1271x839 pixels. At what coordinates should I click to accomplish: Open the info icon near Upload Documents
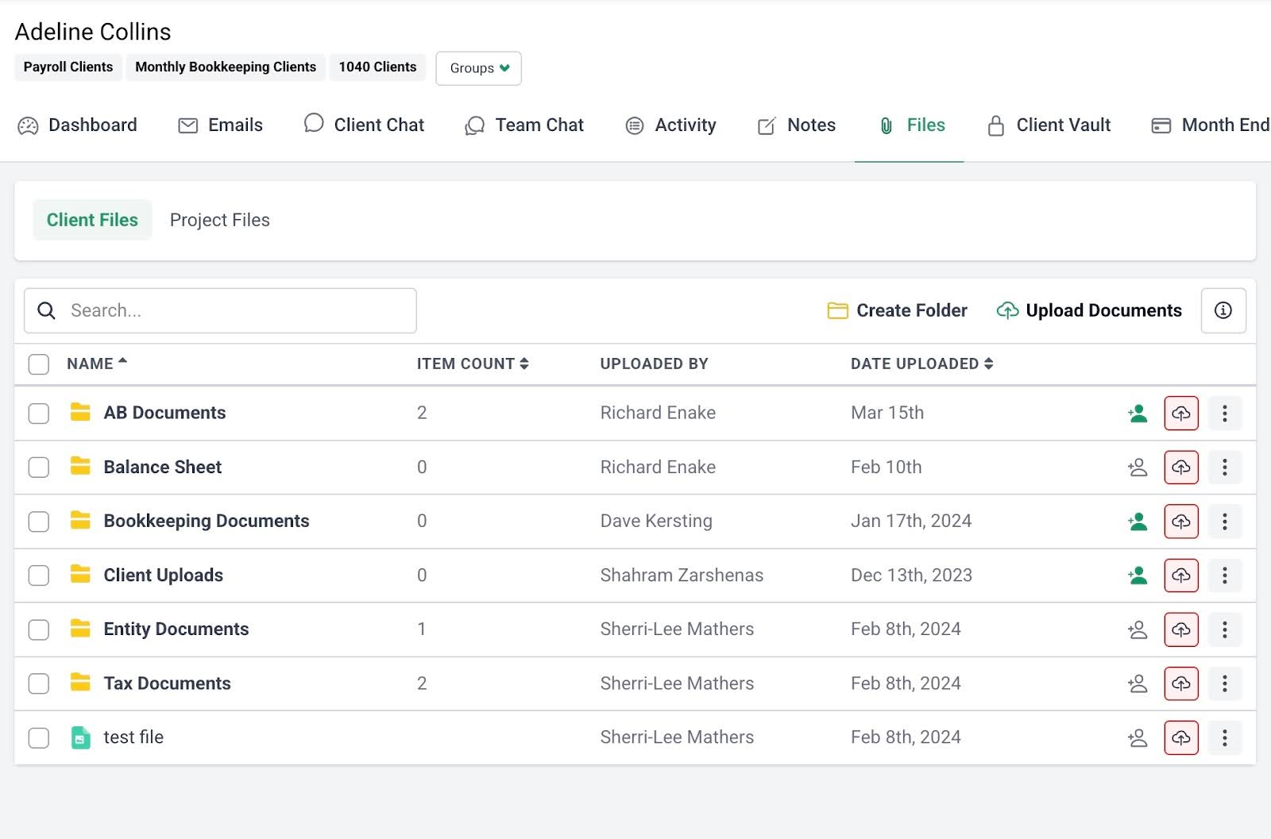(1223, 310)
